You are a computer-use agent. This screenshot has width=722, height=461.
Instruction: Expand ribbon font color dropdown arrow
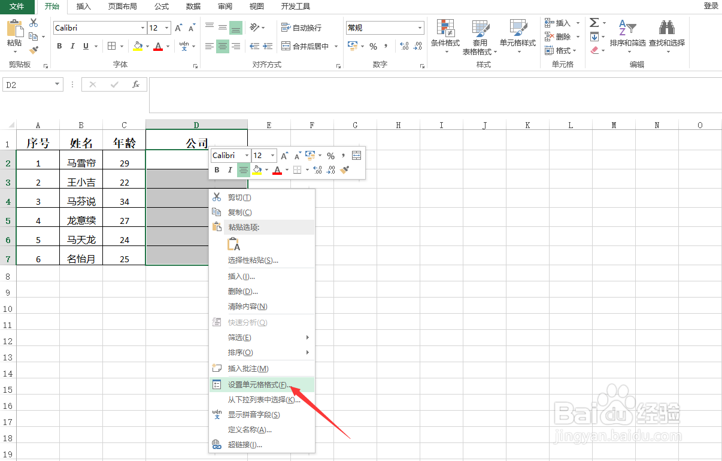click(167, 46)
